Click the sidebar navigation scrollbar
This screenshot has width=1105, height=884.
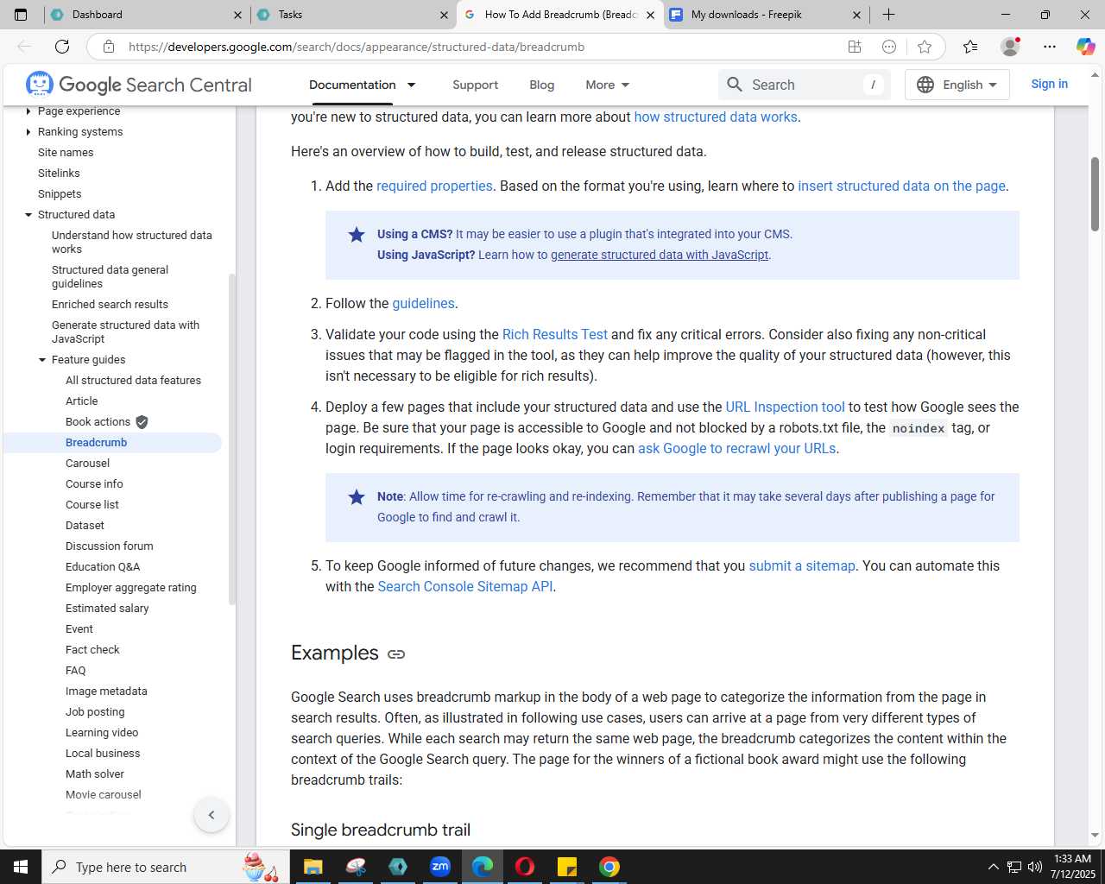tap(231, 439)
